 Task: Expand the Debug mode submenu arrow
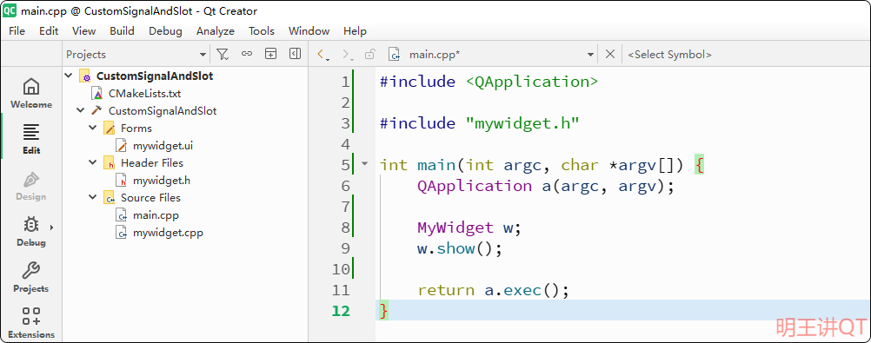coord(51,227)
